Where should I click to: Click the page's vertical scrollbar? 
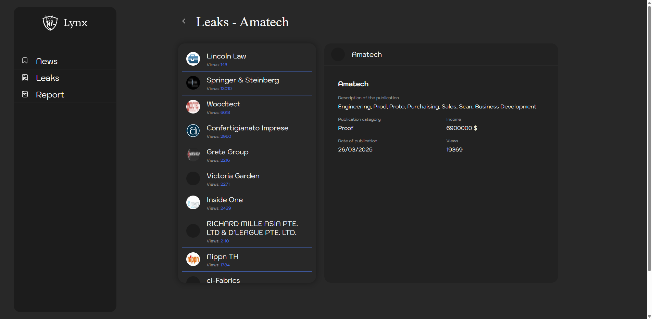click(649, 137)
